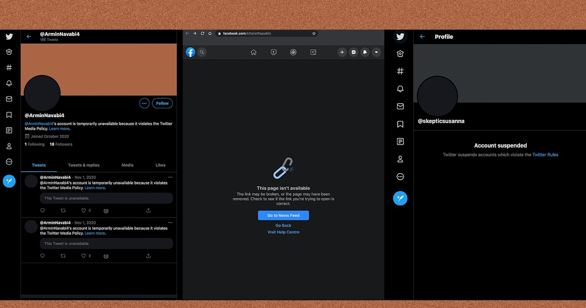Switch to the Likes tab

(x=160, y=165)
